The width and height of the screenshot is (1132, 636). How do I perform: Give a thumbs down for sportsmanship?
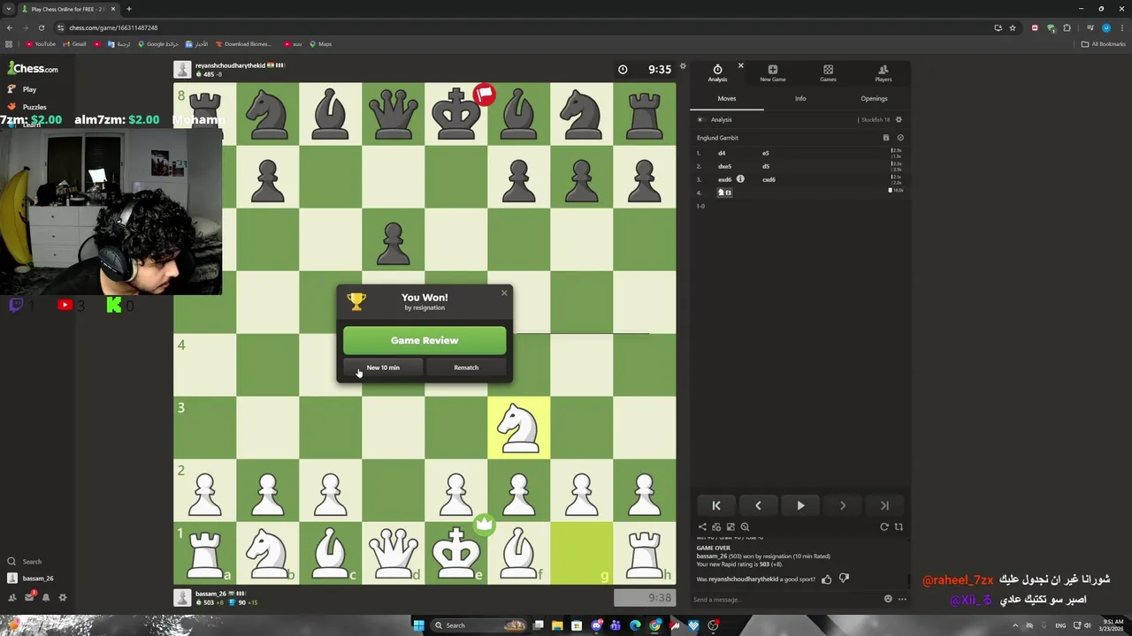click(x=844, y=579)
